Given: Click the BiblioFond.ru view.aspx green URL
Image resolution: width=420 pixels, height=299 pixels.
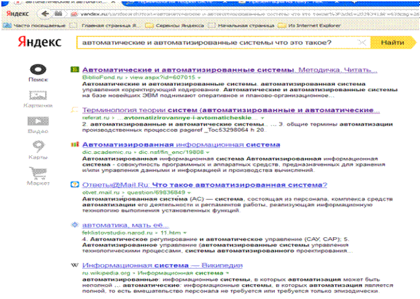Looking at the screenshot, I should coord(139,77).
